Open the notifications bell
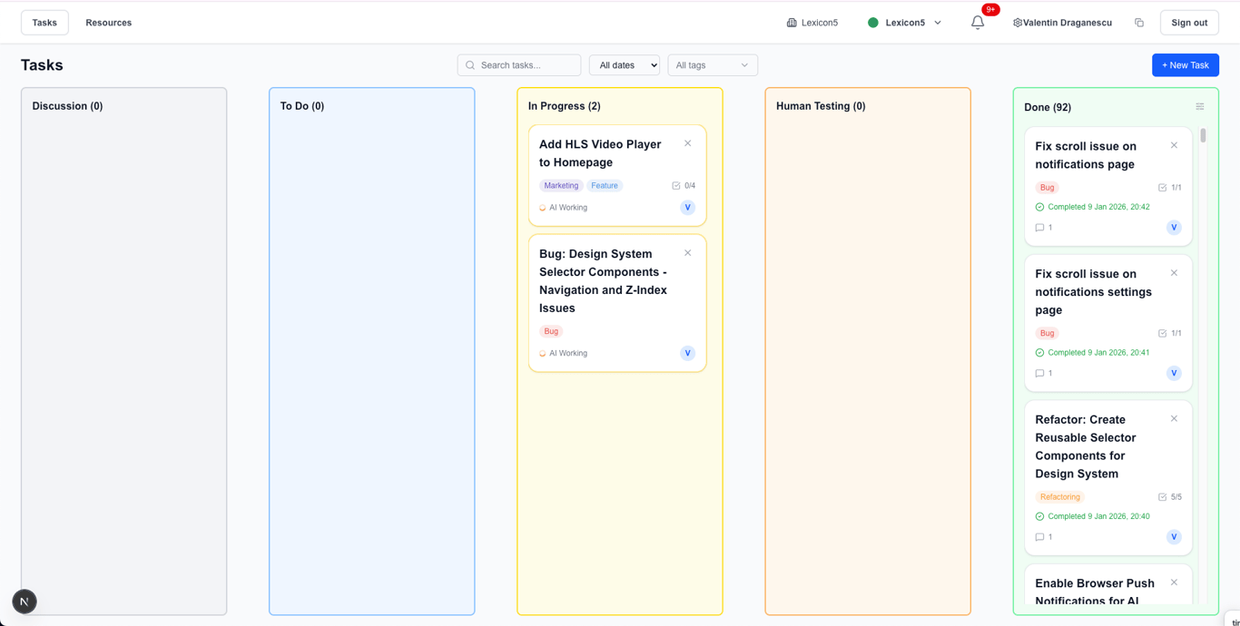 (x=978, y=22)
